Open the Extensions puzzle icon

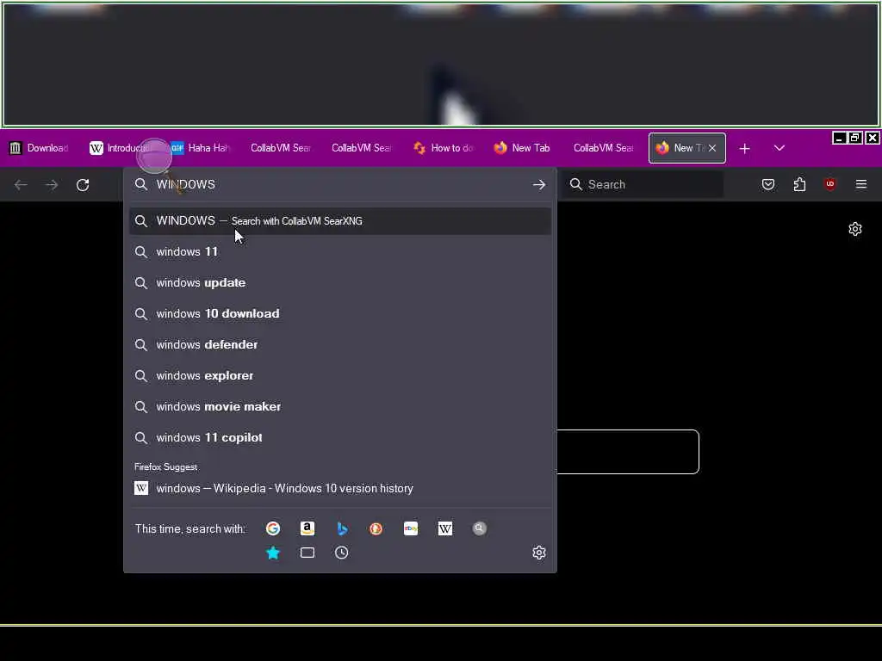point(799,184)
